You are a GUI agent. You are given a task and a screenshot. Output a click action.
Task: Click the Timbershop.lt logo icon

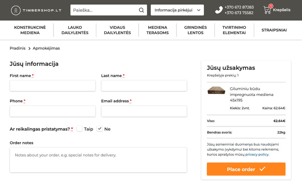coord(16,10)
